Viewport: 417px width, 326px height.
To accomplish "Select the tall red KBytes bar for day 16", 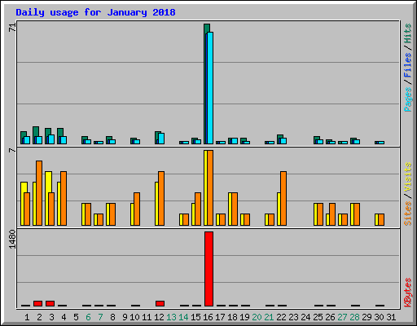I will click(208, 269).
